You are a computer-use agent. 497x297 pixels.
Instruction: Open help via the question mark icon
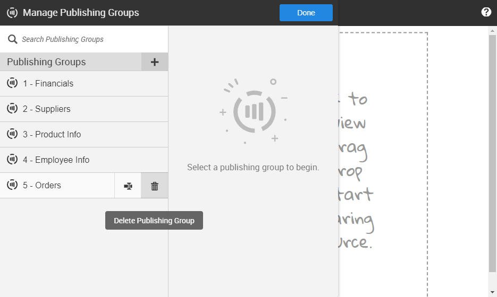486,12
